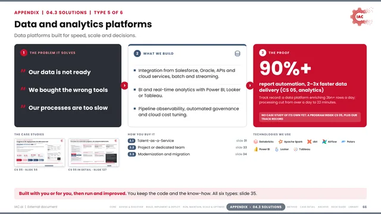Open the CS 05 in detail slide 127 thumbnail
The width and height of the screenshot is (381, 214).
click(x=93, y=153)
